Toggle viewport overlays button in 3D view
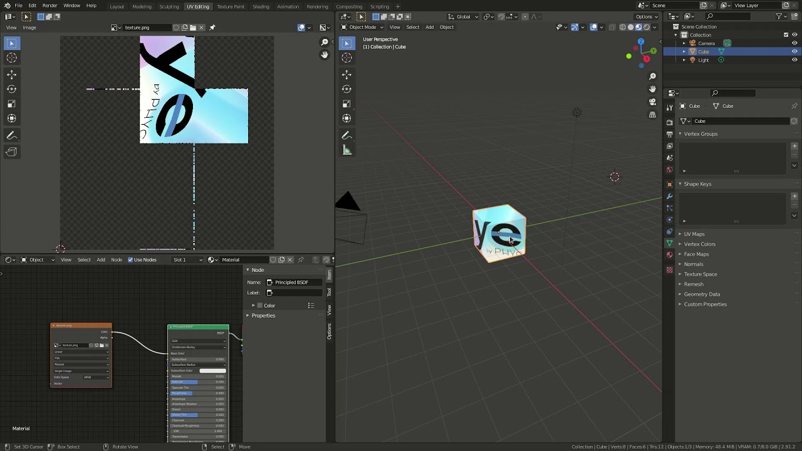 point(593,27)
